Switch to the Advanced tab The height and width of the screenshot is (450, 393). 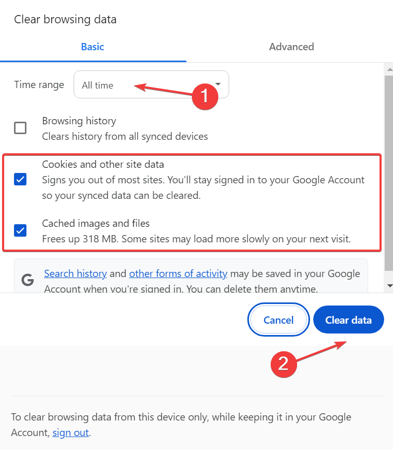(291, 47)
